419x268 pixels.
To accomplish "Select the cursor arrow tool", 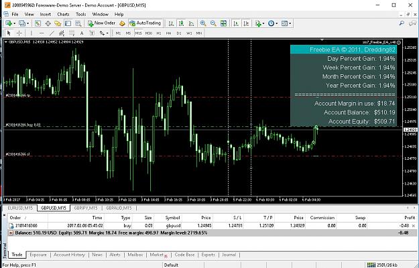I will click(x=9, y=33).
